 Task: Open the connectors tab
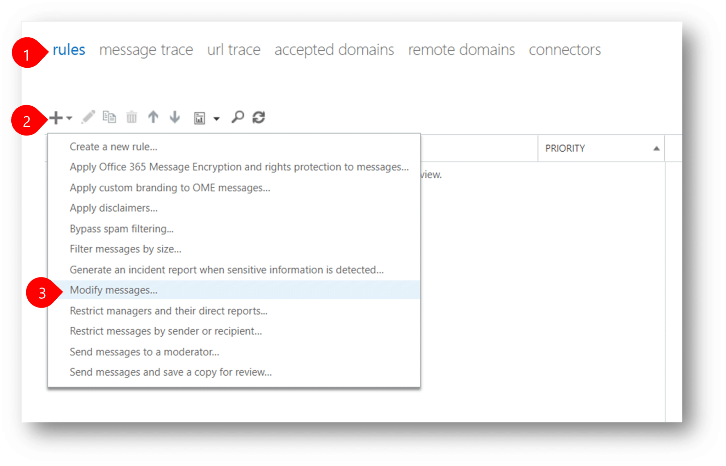tap(564, 50)
